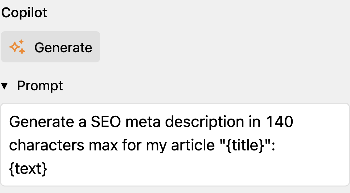Click the number 140 in the prompt

tap(280, 122)
